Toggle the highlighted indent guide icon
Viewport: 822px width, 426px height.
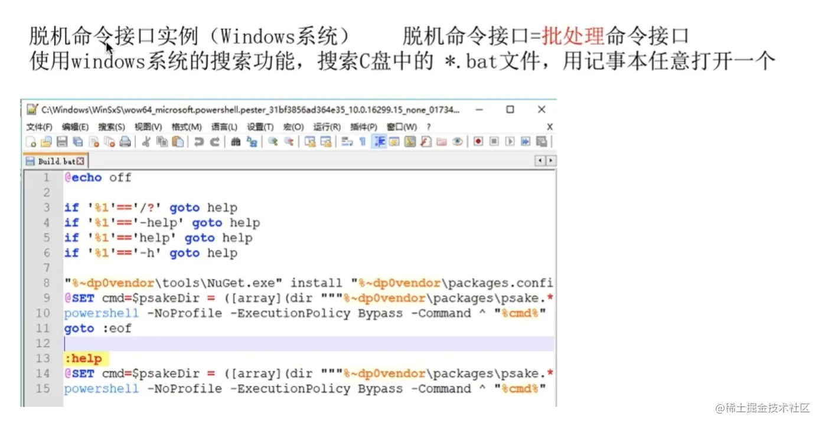pyautogui.click(x=379, y=142)
